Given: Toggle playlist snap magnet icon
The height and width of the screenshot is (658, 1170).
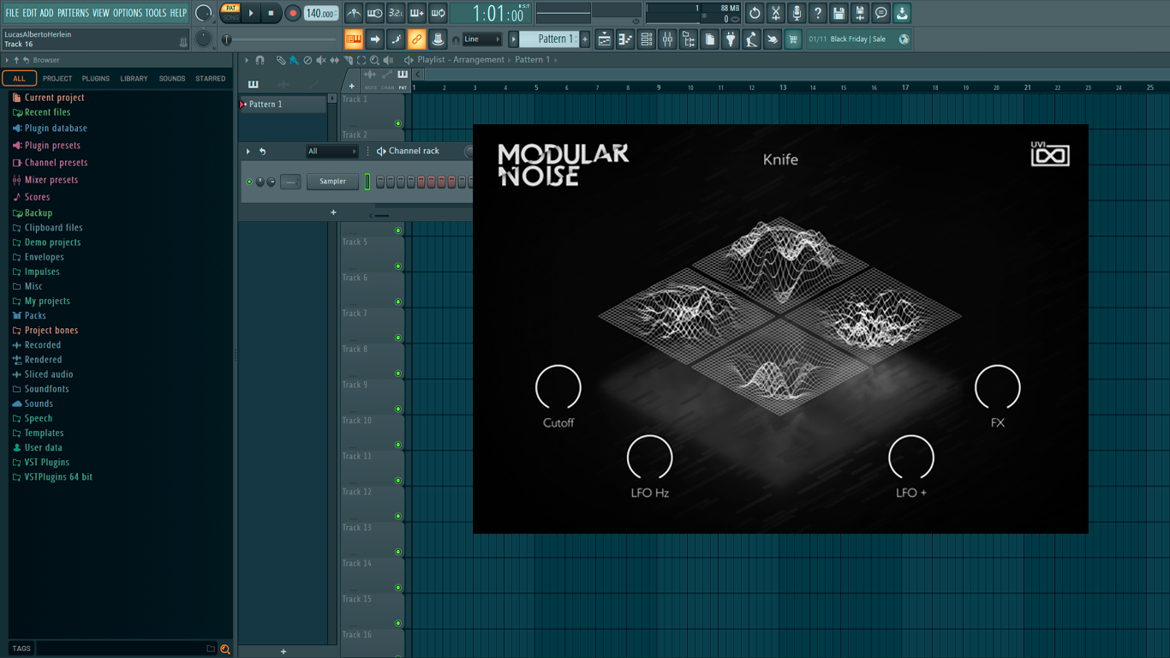Looking at the screenshot, I should (x=260, y=60).
